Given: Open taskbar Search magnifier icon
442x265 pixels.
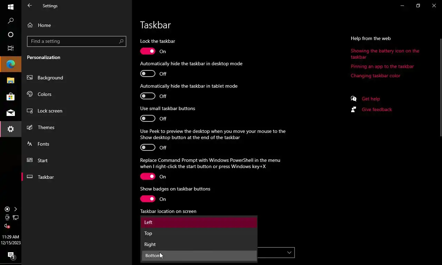Looking at the screenshot, I should [x=10, y=21].
